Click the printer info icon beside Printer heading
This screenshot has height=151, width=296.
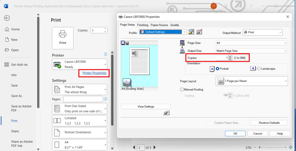point(106,54)
